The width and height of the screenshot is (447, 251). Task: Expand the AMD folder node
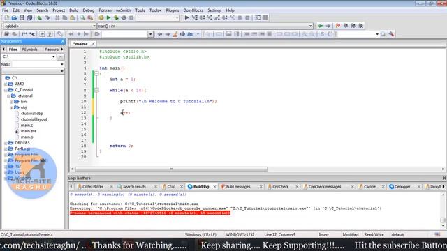pos(6,84)
